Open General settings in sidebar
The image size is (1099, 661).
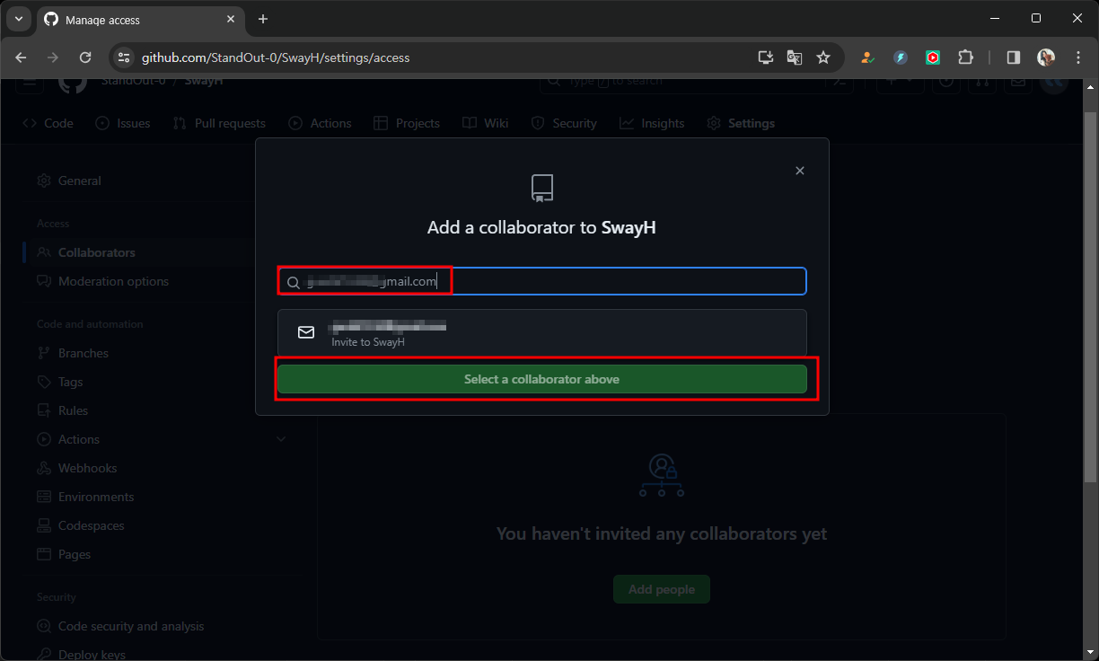[69, 181]
